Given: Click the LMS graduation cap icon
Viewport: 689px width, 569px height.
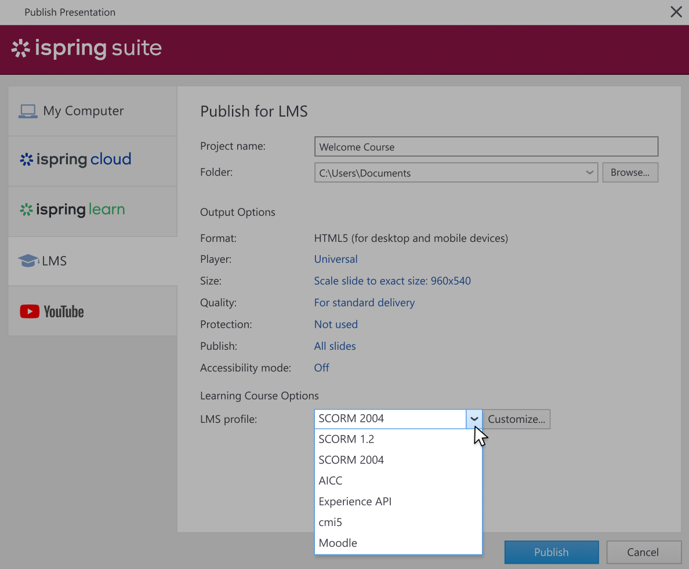Looking at the screenshot, I should [x=28, y=260].
